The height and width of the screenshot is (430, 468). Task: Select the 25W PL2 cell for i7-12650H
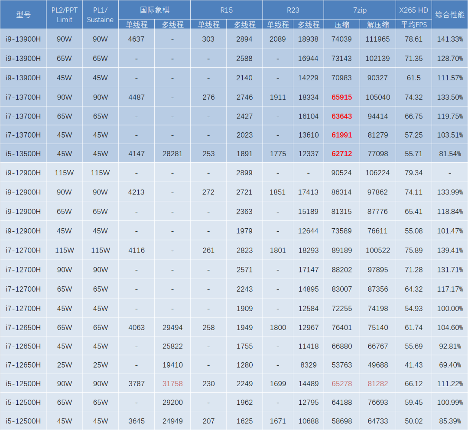tap(65, 365)
